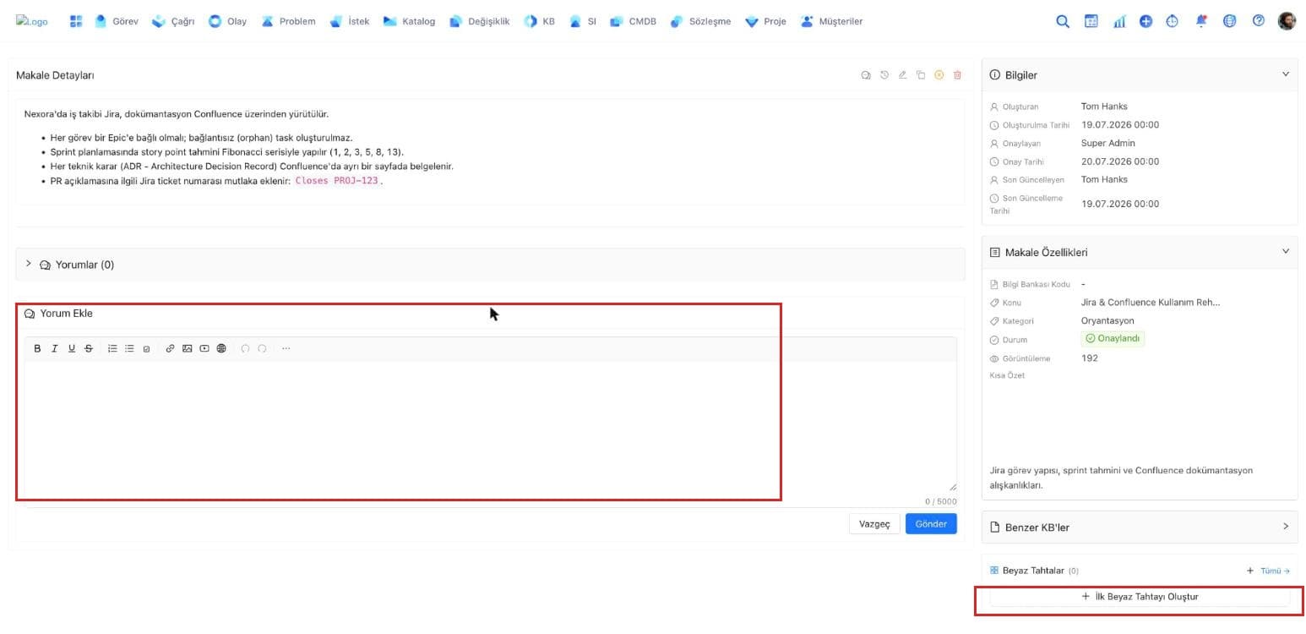1306x634 pixels.
Task: Open the help question mark icon
Action: [x=1259, y=21]
